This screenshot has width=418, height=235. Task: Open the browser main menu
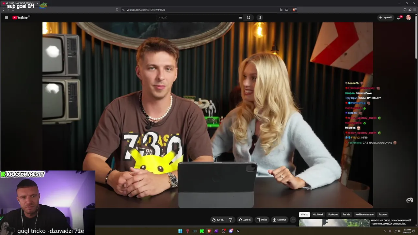tap(415, 10)
